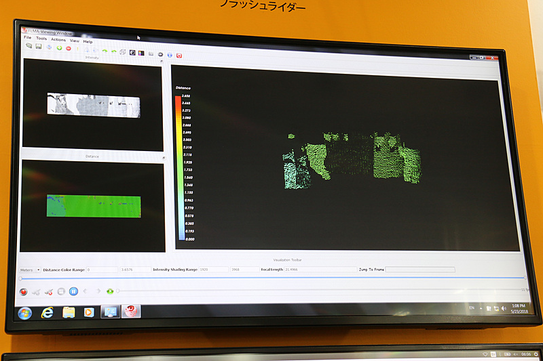Launch Internet Explorer from taskbar
The height and width of the screenshot is (361, 543).
pos(48,313)
